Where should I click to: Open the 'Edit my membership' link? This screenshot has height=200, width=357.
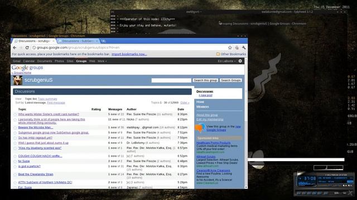(x=210, y=119)
